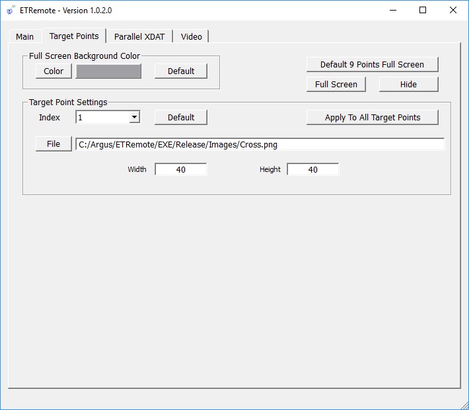
Task: Click the gray background color swatch
Action: (x=108, y=71)
